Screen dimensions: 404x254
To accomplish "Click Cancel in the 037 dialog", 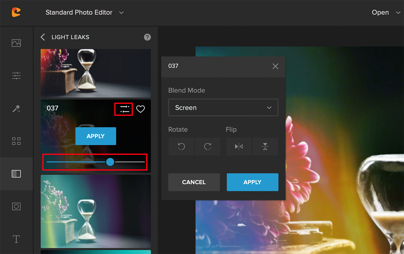I will click(x=194, y=182).
